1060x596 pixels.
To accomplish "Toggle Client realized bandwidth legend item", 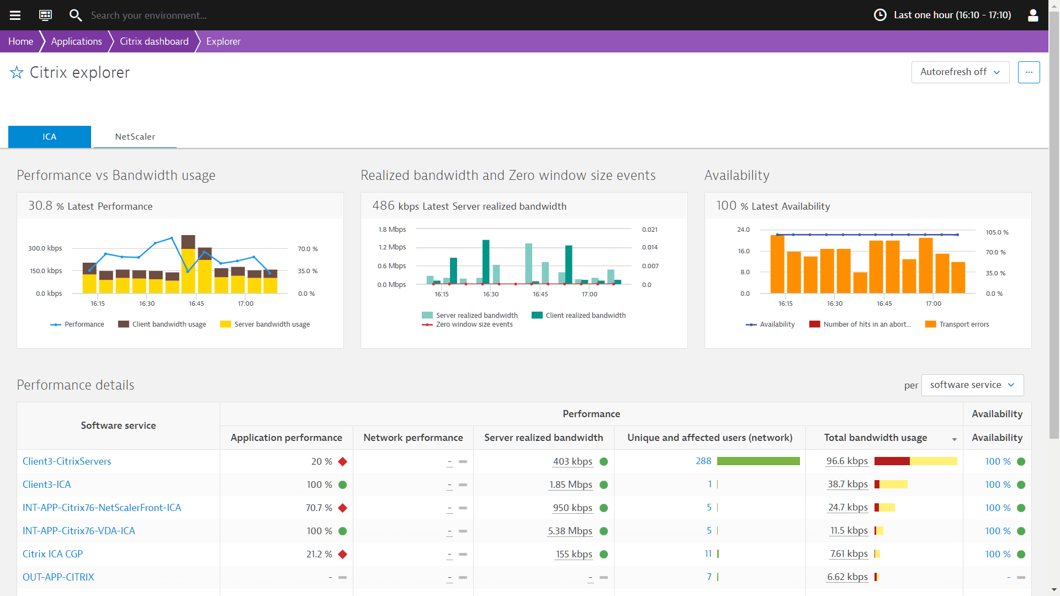I will coord(579,316).
